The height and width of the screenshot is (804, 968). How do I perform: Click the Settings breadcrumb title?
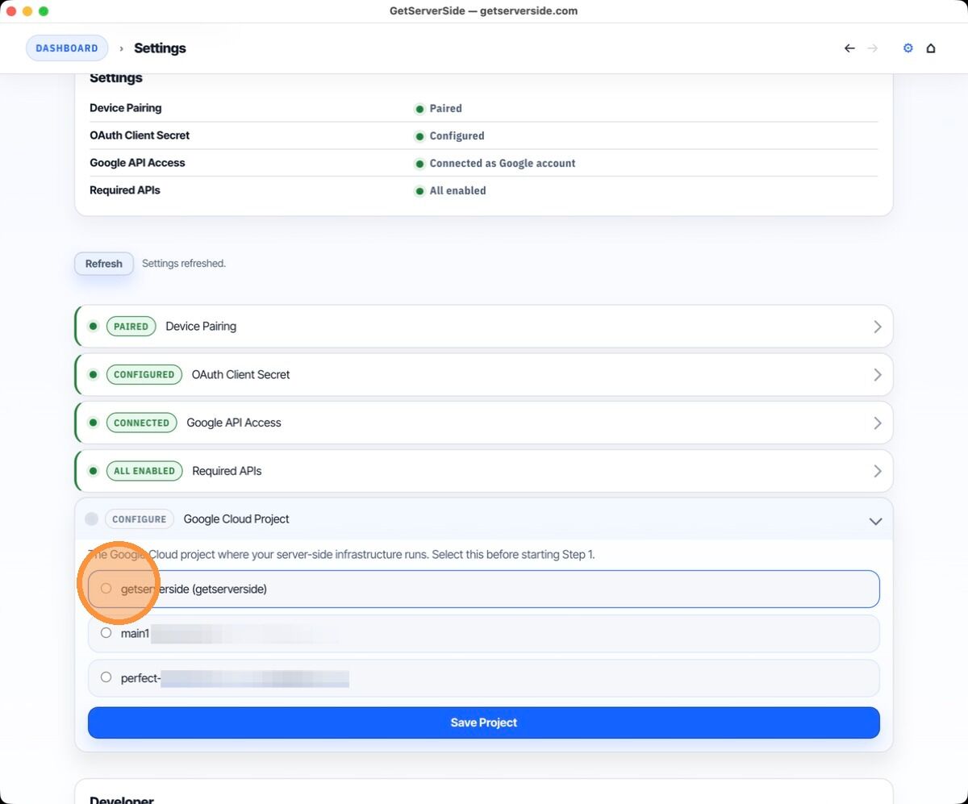pos(160,48)
